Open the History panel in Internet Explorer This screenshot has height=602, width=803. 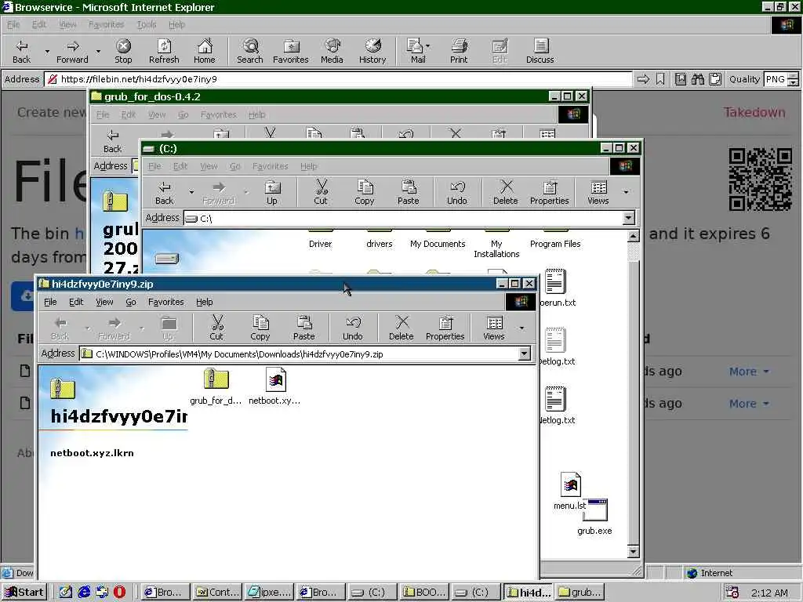pos(372,51)
